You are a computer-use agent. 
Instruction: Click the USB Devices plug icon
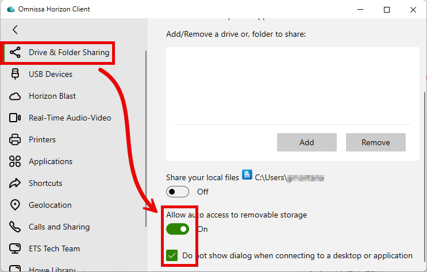tap(16, 74)
